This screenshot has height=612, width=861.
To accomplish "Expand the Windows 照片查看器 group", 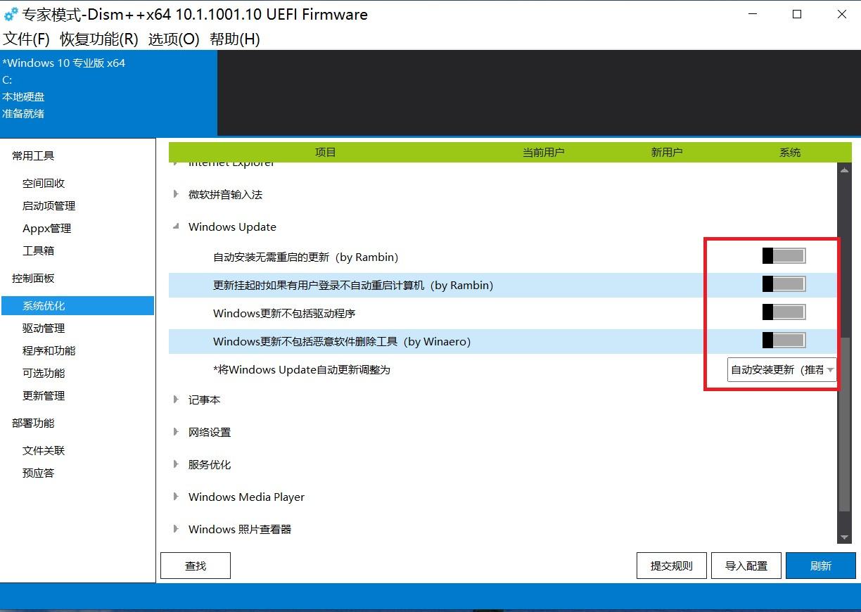I will (x=176, y=529).
